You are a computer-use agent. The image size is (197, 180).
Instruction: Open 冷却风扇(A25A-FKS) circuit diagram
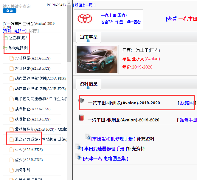33,58
